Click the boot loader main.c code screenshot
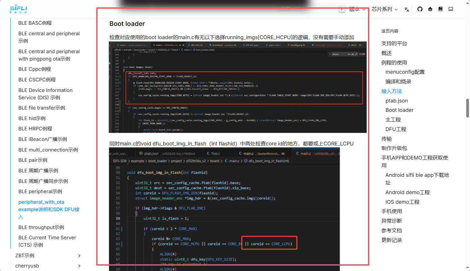The width and height of the screenshot is (470, 271). 237,87
